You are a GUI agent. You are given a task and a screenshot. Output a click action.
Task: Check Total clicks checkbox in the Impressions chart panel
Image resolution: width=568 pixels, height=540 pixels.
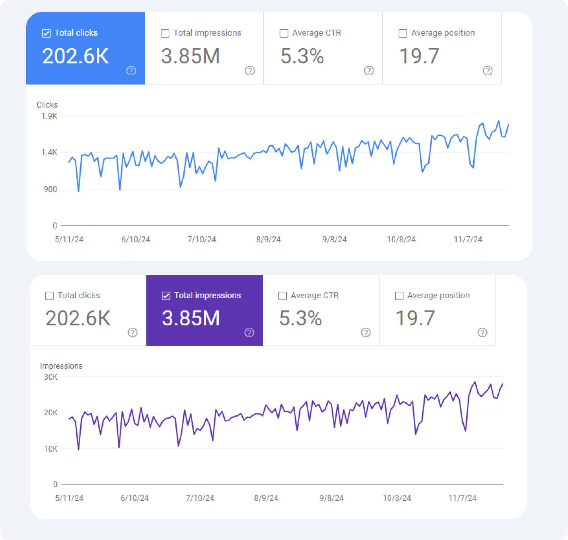click(49, 296)
